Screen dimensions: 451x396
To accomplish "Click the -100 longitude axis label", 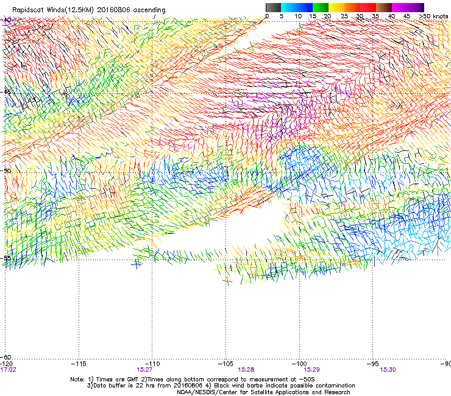I will [x=299, y=364].
